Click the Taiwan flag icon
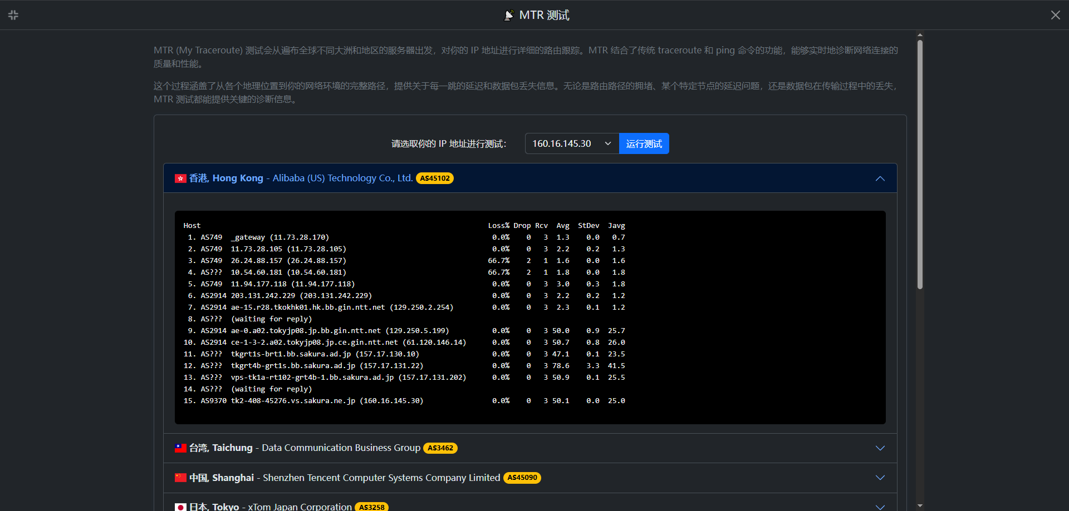Image resolution: width=1069 pixels, height=511 pixels. click(180, 448)
